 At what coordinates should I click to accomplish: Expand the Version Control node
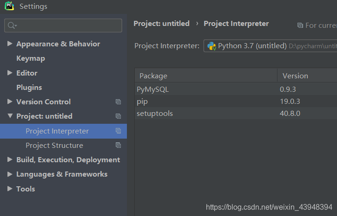(10, 102)
